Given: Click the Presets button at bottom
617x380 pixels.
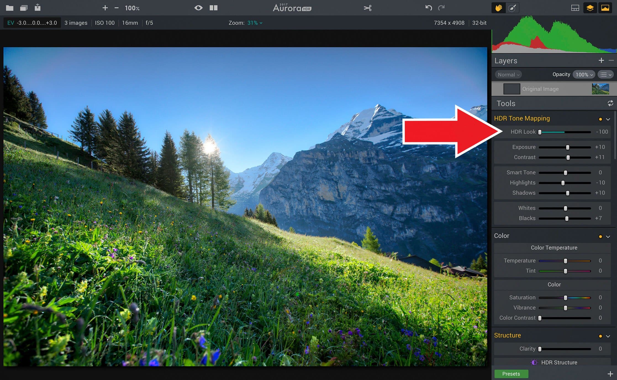Looking at the screenshot, I should pyautogui.click(x=513, y=374).
